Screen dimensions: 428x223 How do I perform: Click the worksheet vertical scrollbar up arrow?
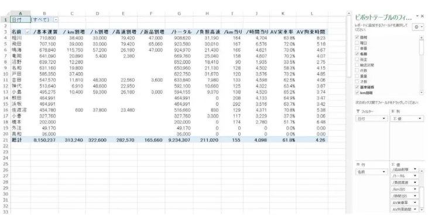pyautogui.click(x=348, y=13)
